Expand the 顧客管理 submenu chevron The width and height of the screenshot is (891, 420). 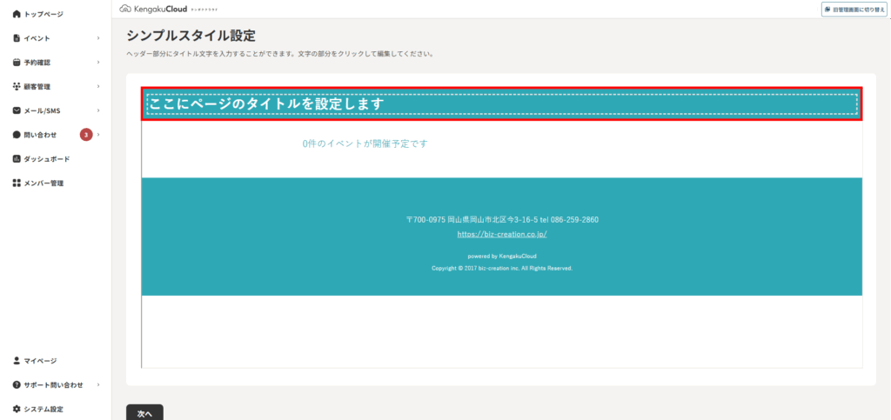98,86
